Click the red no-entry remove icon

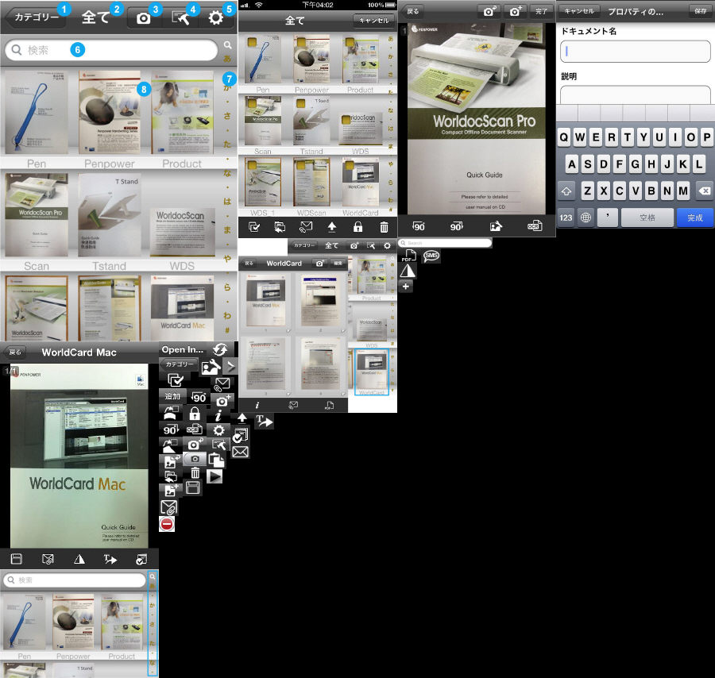(x=167, y=524)
